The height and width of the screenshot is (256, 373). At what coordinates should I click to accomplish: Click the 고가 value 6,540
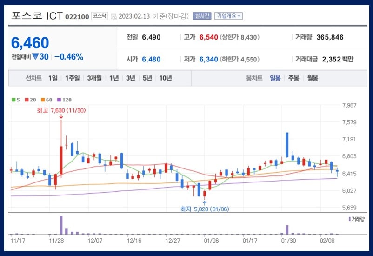click(x=209, y=37)
